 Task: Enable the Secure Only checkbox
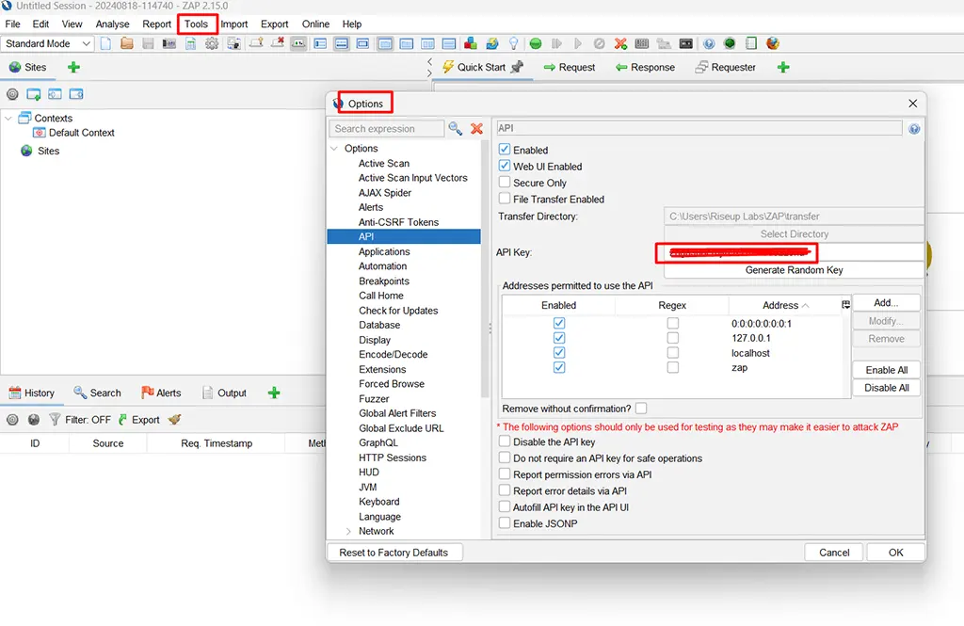[x=506, y=183]
